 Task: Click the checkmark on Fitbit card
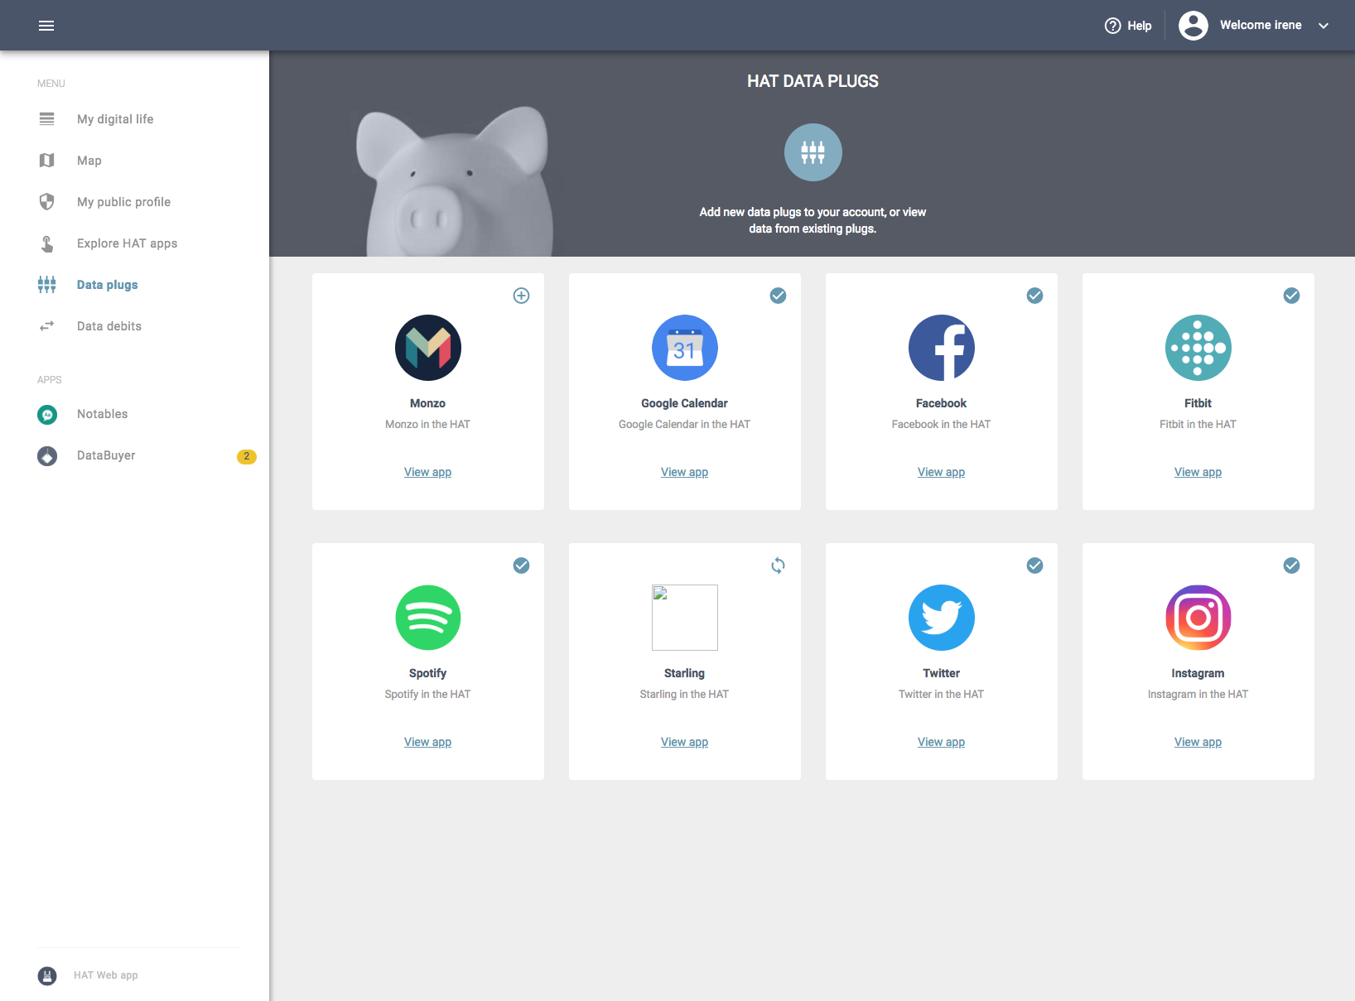click(x=1292, y=296)
